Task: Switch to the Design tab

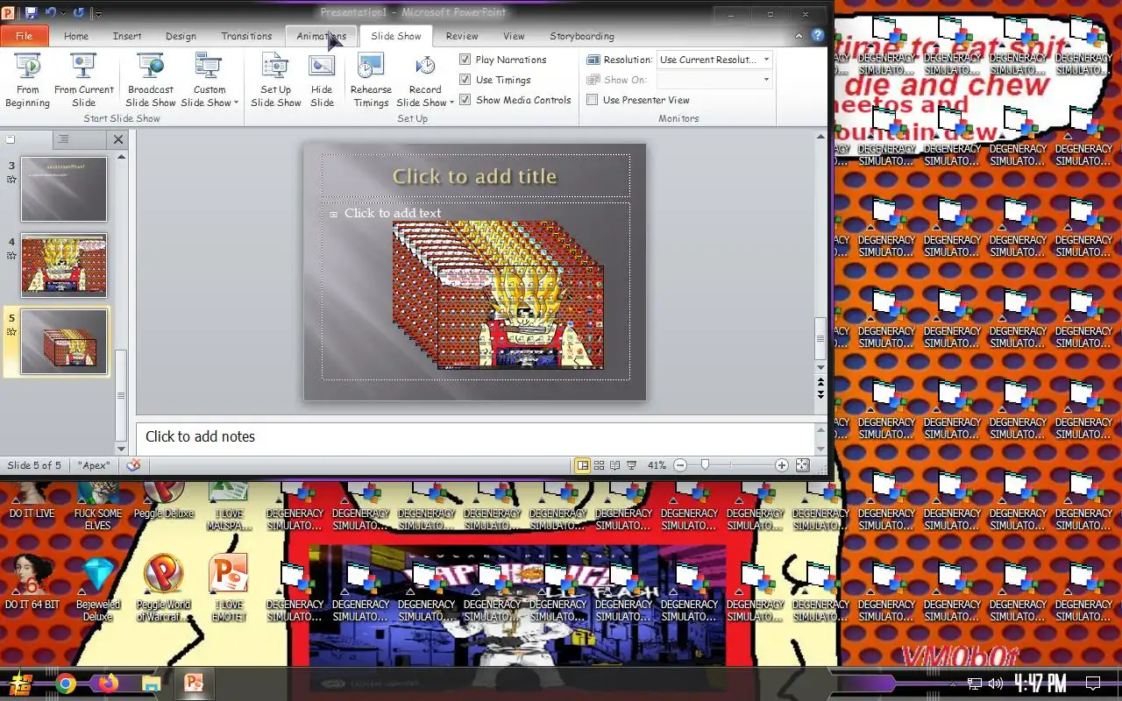Action: [181, 36]
